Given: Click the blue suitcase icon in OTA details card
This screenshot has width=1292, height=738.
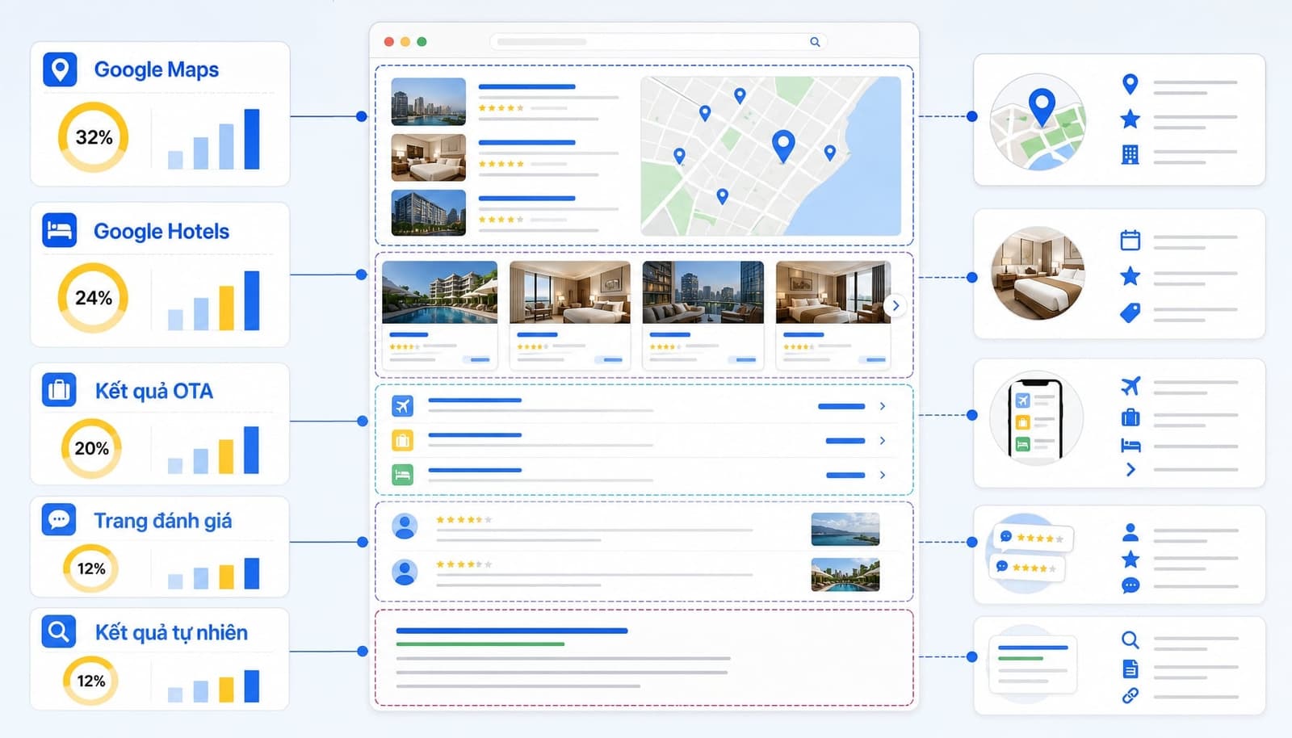Looking at the screenshot, I should [x=1130, y=417].
